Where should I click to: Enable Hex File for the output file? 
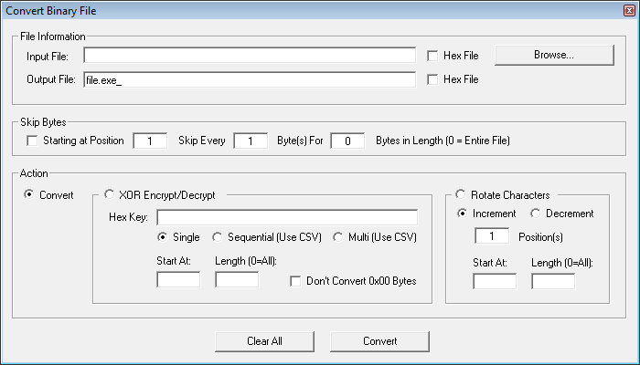pos(432,79)
